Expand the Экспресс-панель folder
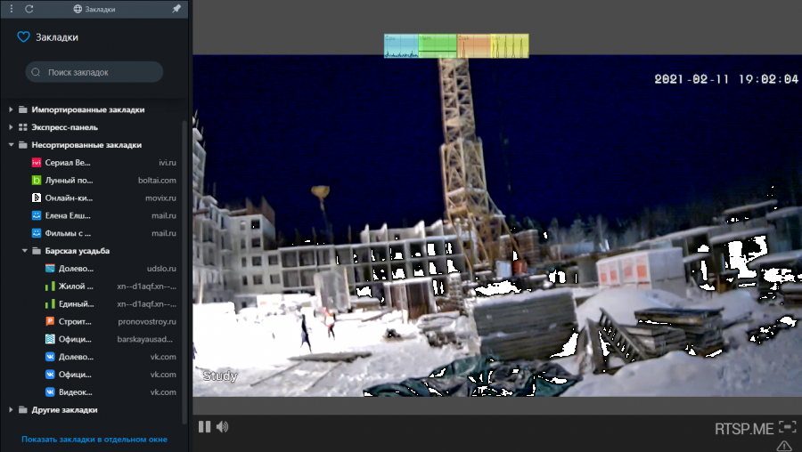This screenshot has height=452, width=802. click(11, 127)
